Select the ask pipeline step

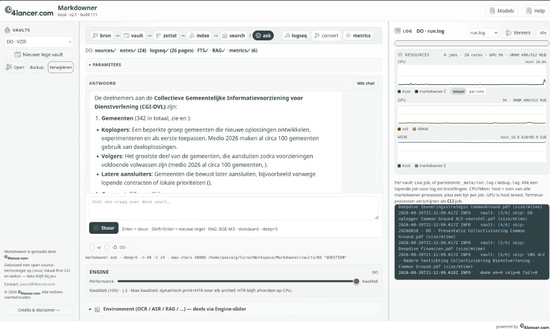pyautogui.click(x=263, y=35)
